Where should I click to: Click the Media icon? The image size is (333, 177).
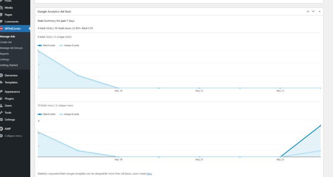(x=1, y=7)
